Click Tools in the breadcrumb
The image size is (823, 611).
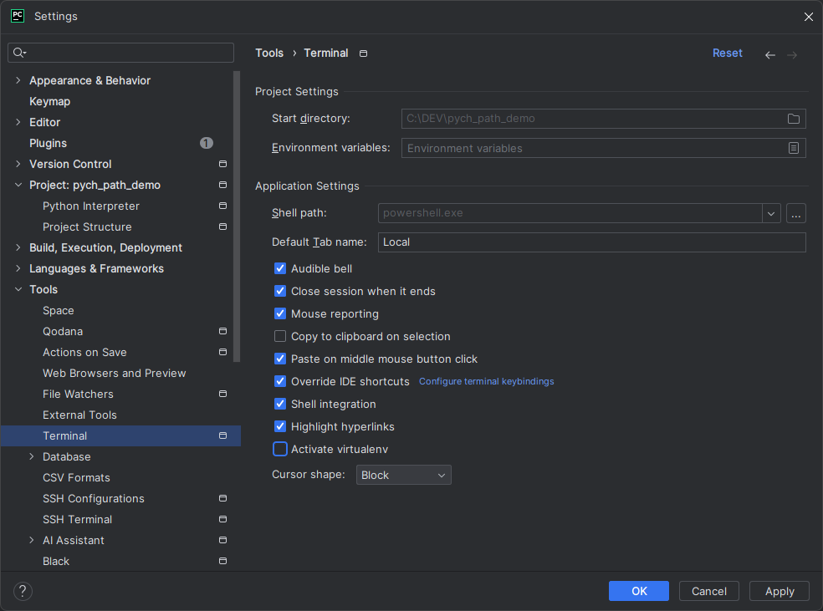click(269, 53)
